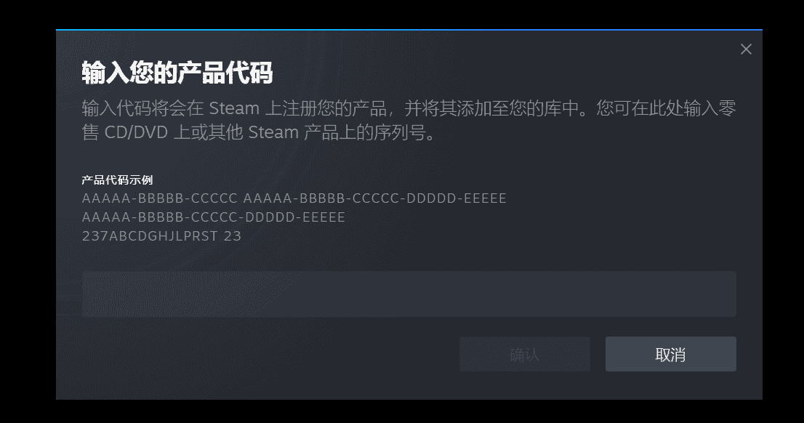
Task: Click the 输入您的产品代码 dialog title
Action: pos(177,72)
